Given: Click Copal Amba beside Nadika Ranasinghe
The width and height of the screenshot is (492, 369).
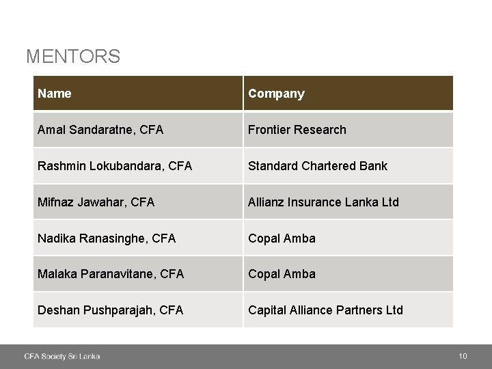Looking at the screenshot, I should click(x=282, y=238).
